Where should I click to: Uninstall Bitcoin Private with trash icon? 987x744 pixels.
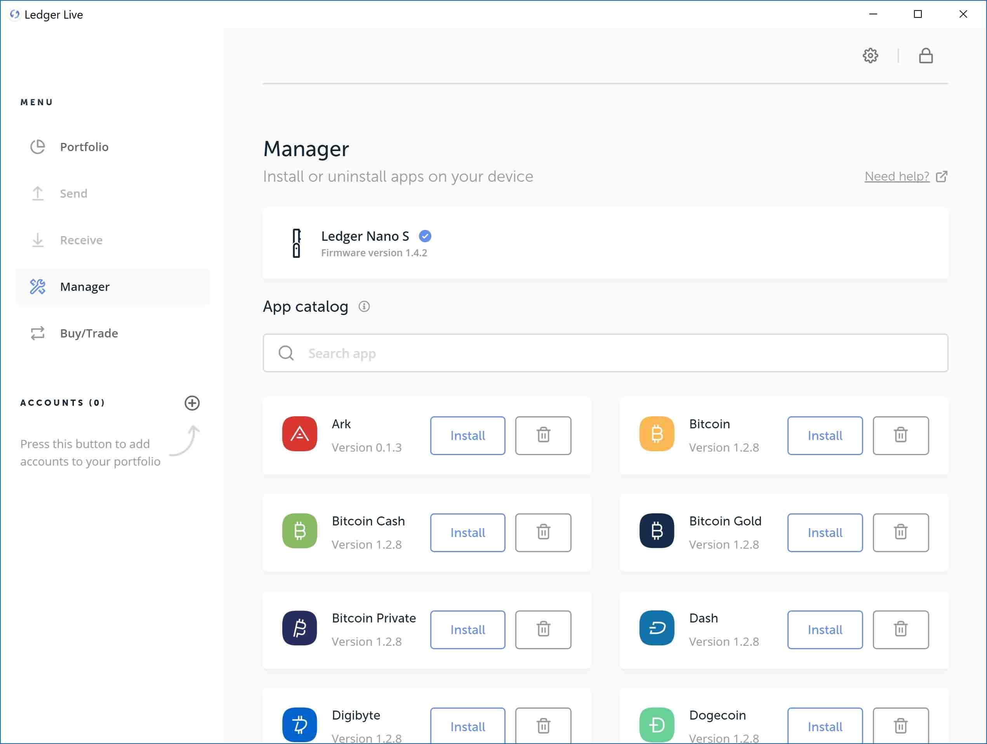pyautogui.click(x=543, y=630)
